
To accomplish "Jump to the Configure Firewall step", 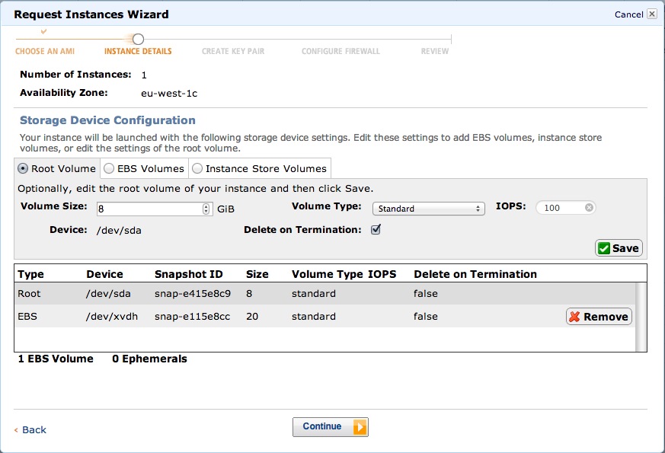I will [x=340, y=52].
